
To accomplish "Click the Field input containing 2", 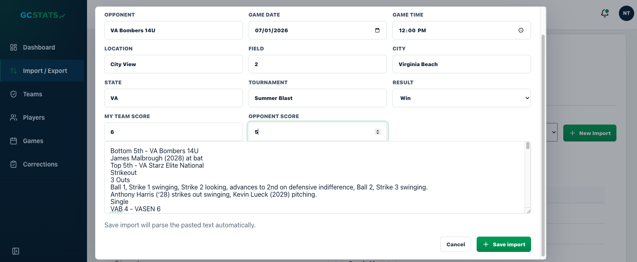I will [x=317, y=64].
